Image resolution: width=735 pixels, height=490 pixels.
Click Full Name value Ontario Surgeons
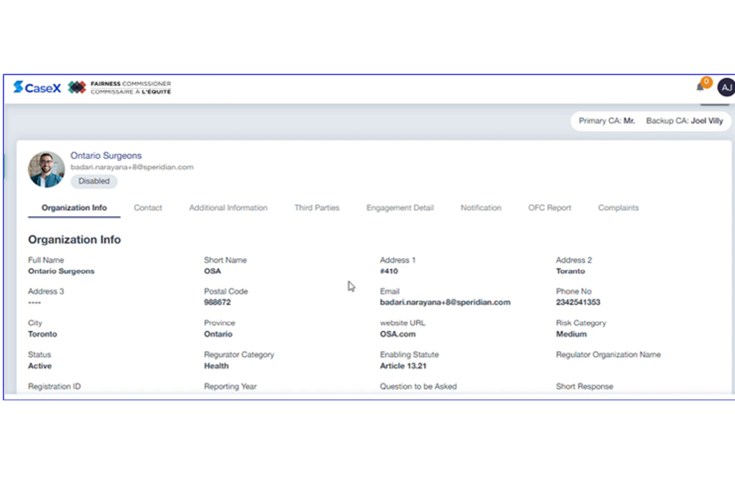[x=61, y=271]
